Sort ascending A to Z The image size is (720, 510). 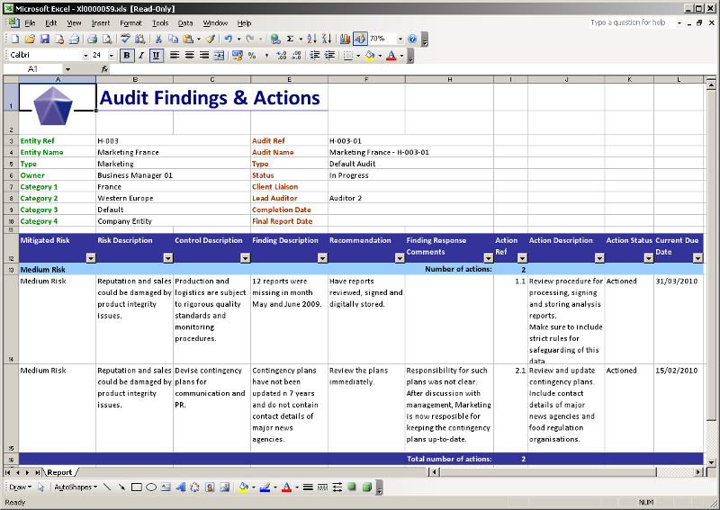[x=311, y=39]
